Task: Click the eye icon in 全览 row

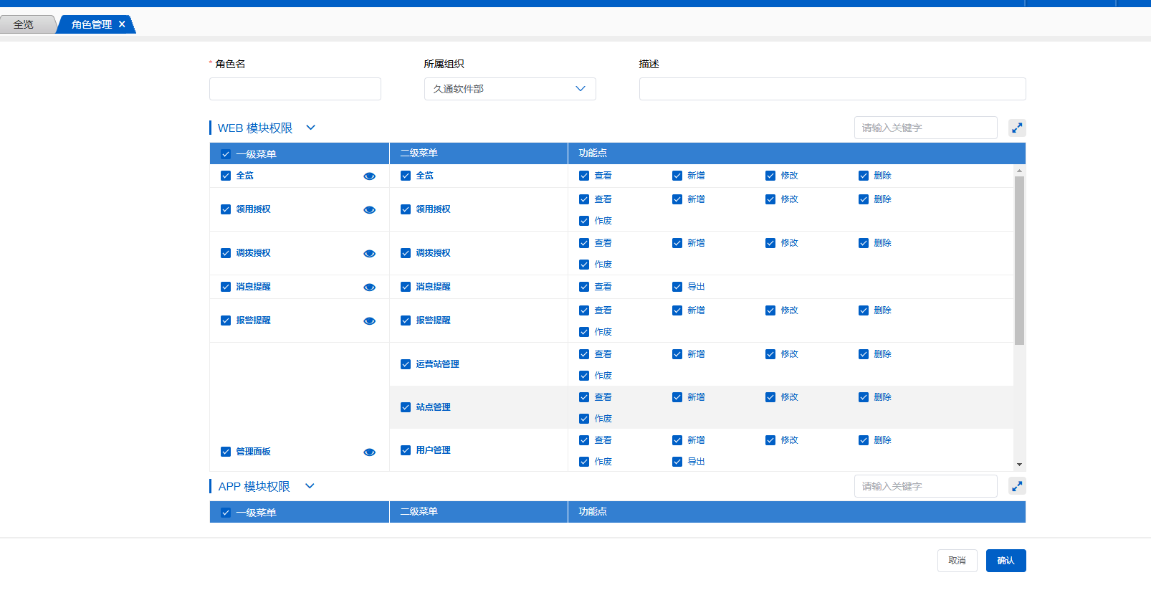Action: 369,176
